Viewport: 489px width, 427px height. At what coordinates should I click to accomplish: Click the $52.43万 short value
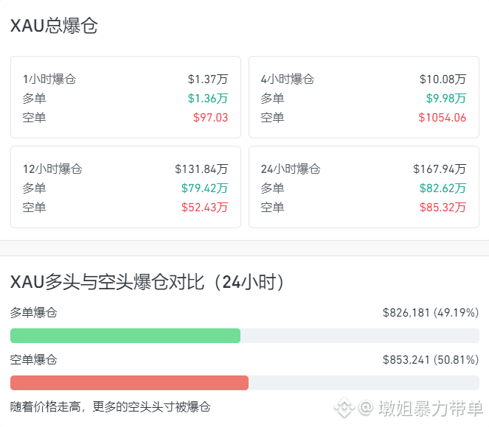204,208
